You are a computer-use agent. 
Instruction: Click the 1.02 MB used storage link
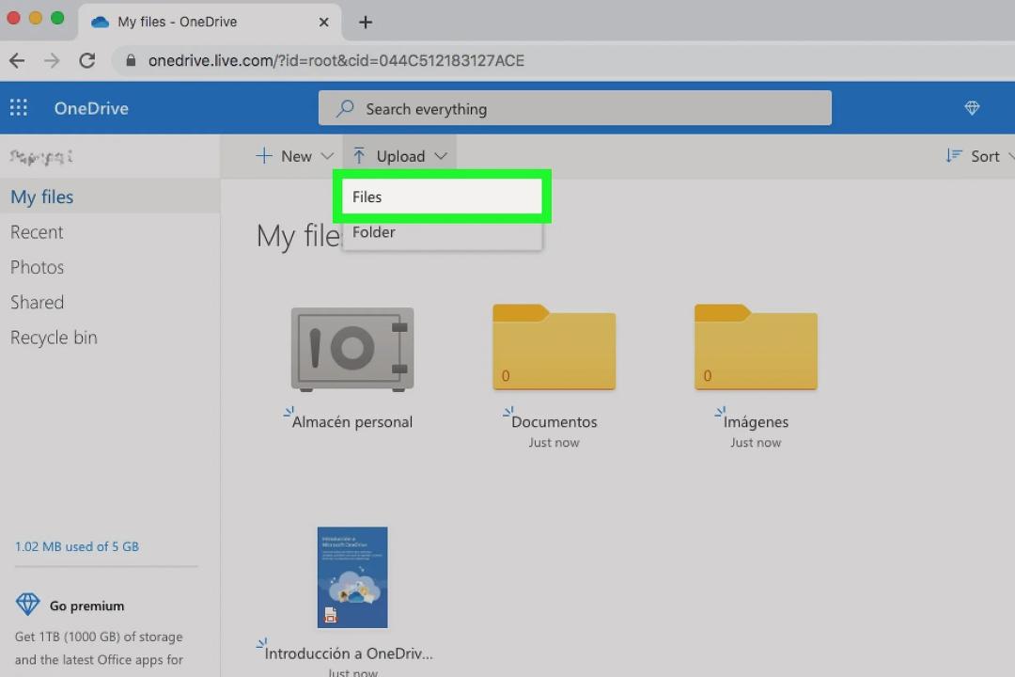(77, 546)
